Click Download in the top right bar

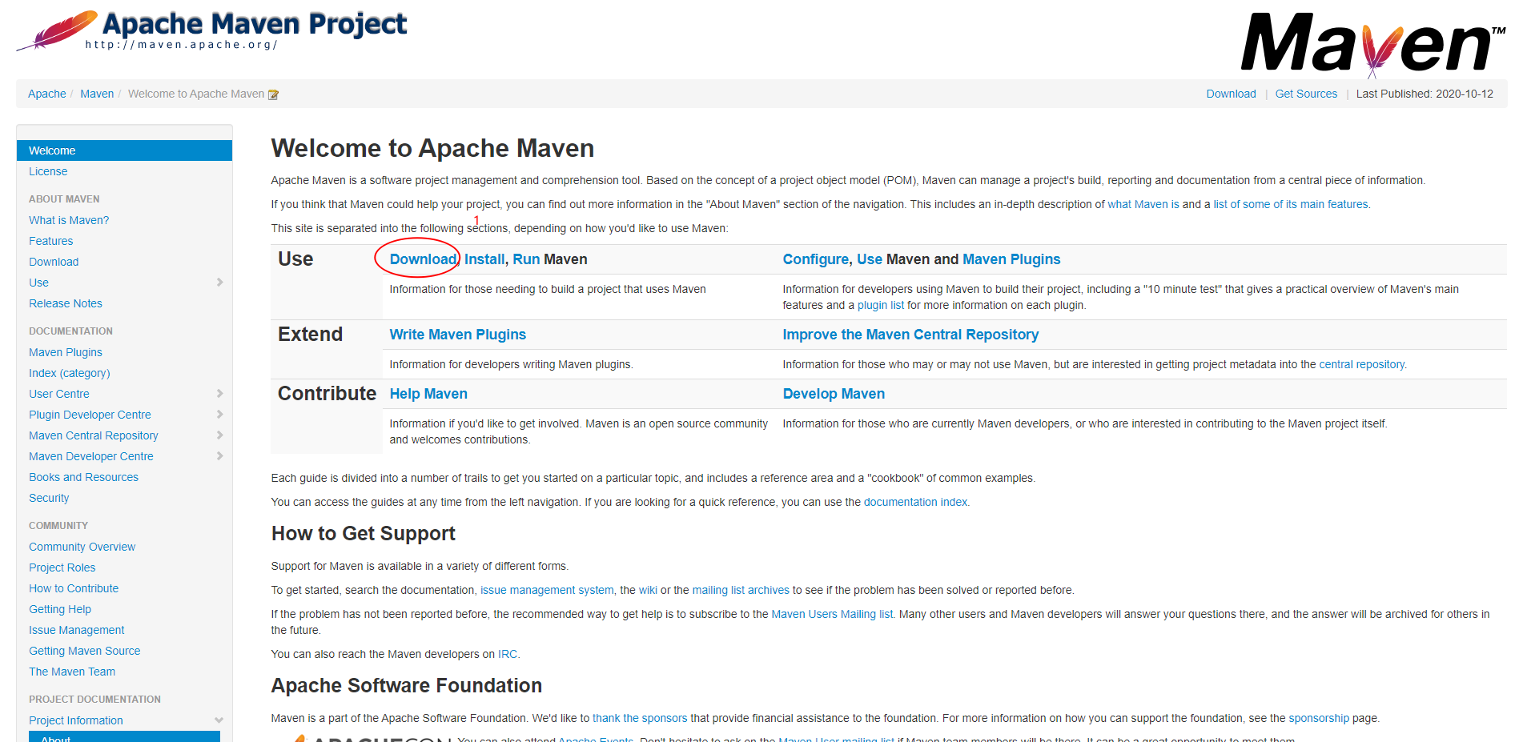click(x=1231, y=94)
